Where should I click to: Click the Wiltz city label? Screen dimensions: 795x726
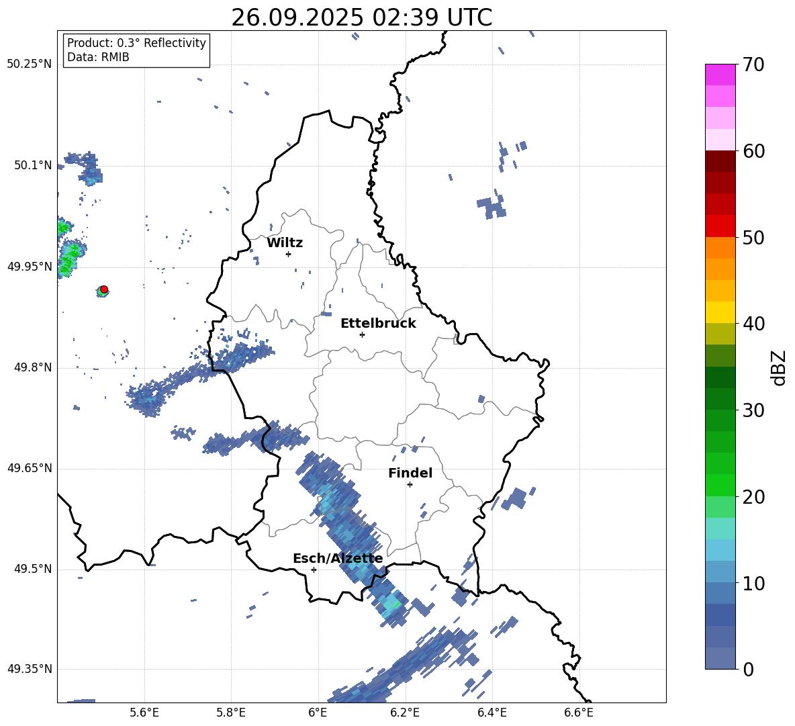click(x=285, y=243)
